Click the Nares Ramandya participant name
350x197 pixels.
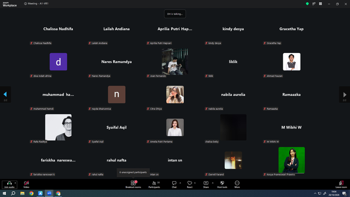(116, 62)
